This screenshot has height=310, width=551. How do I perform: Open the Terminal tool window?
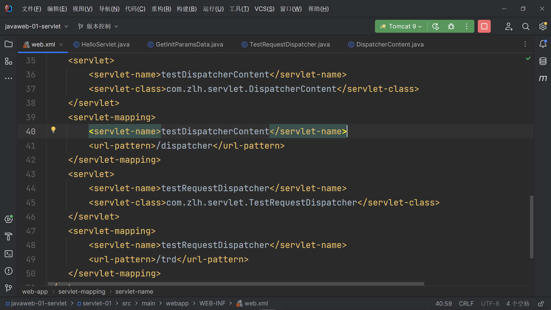pyautogui.click(x=8, y=254)
